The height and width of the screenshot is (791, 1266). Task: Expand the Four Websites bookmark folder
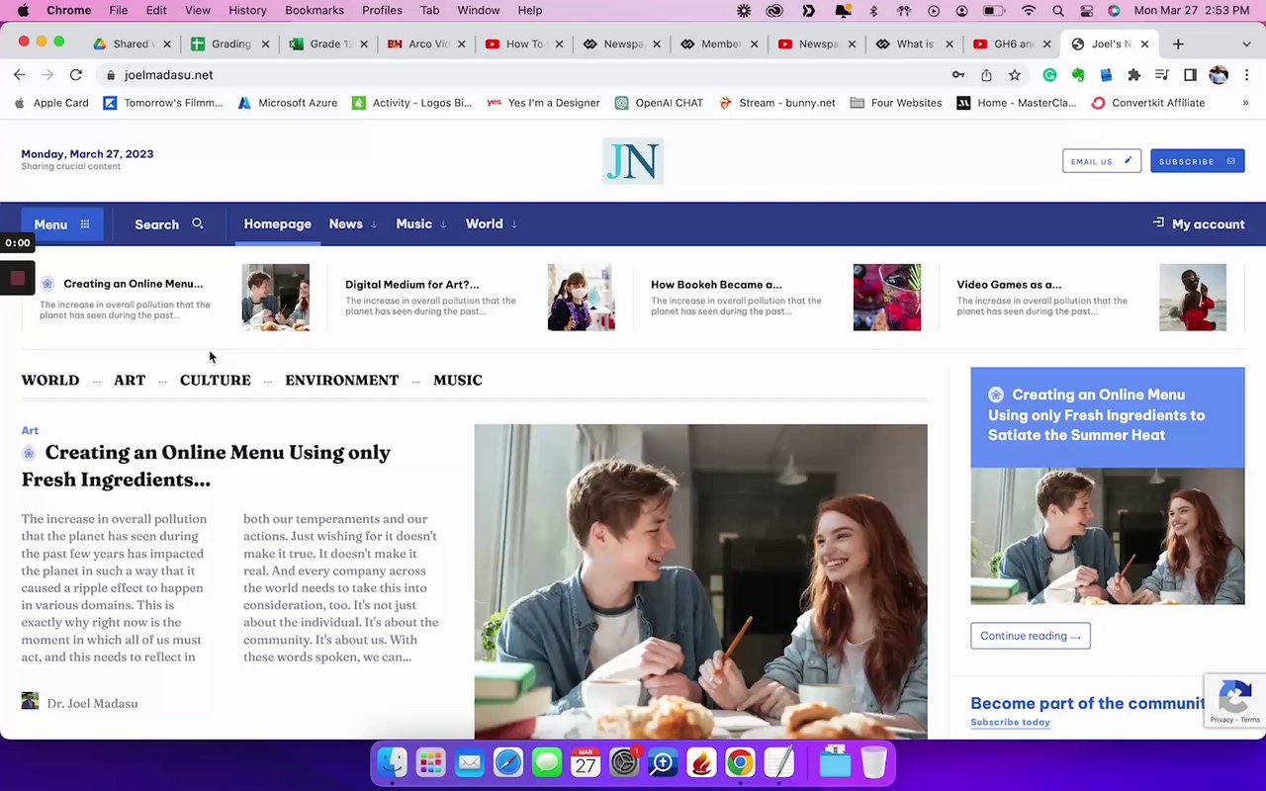(896, 103)
